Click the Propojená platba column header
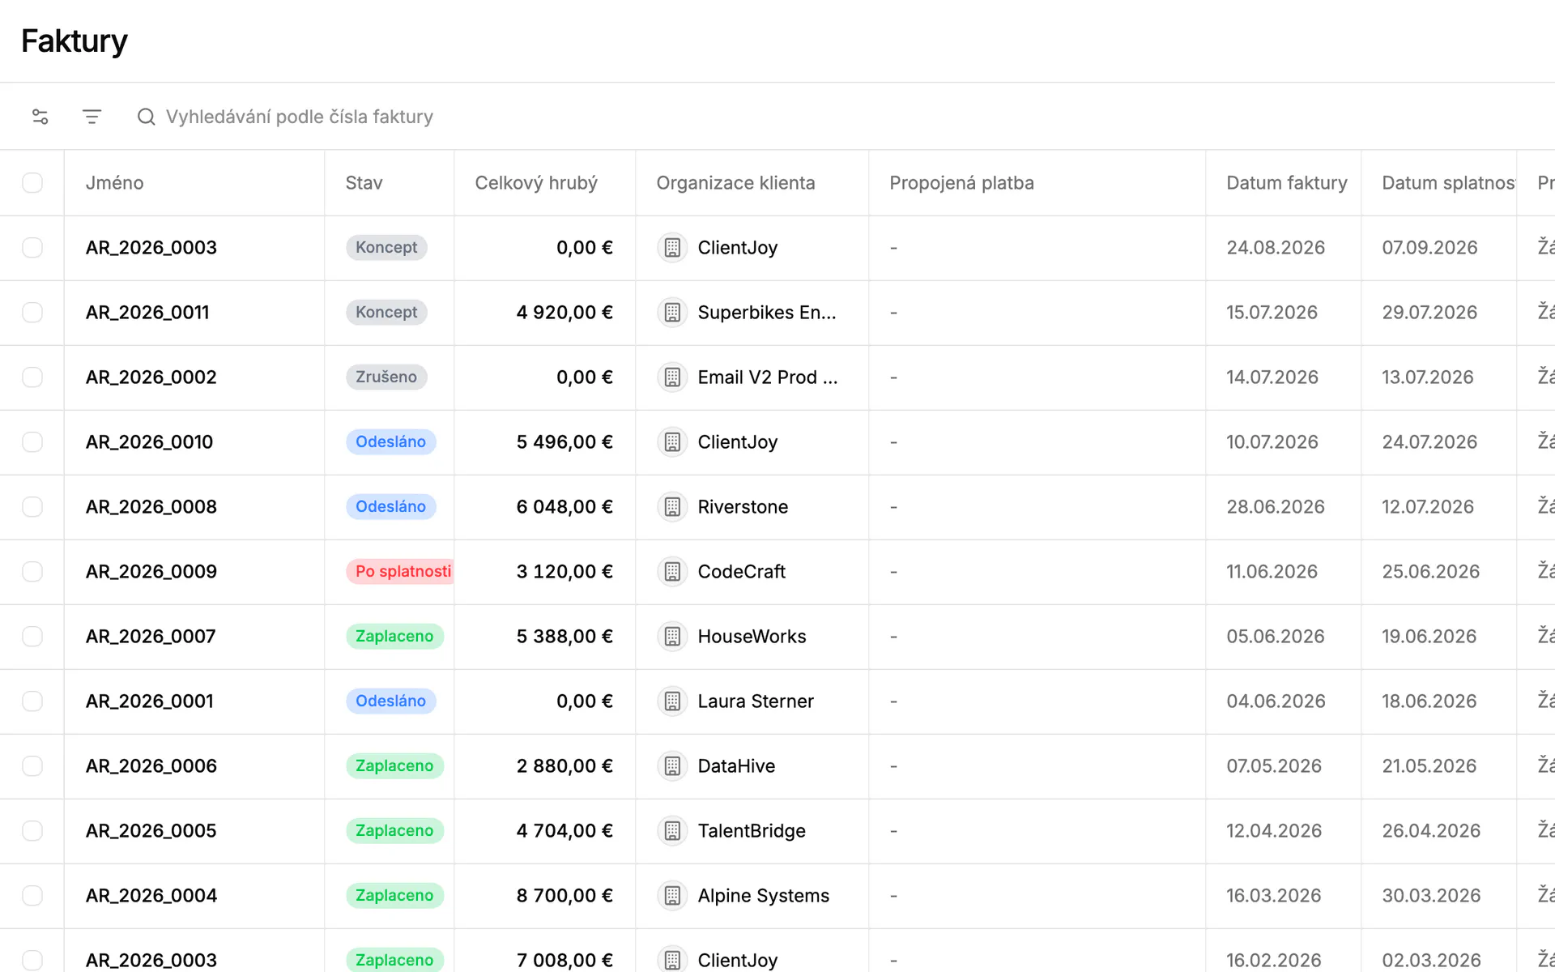Image resolution: width=1555 pixels, height=972 pixels. coord(961,183)
